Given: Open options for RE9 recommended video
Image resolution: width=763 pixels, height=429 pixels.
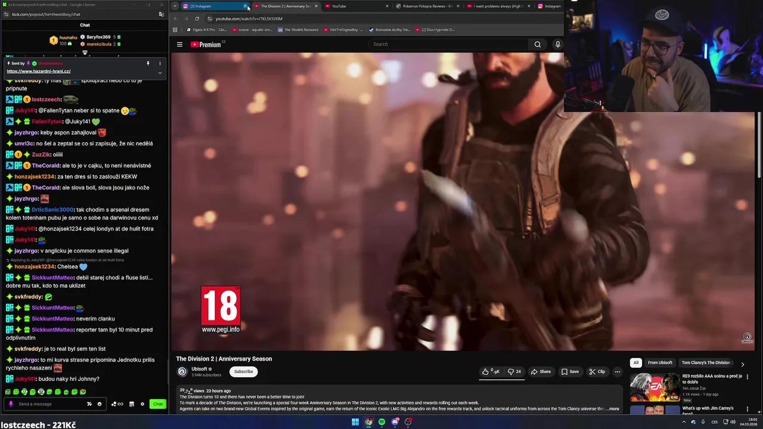Looking at the screenshot, I should [748, 377].
